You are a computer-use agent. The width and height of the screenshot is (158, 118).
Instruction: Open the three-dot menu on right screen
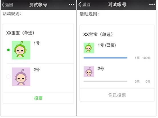[x=152, y=4]
